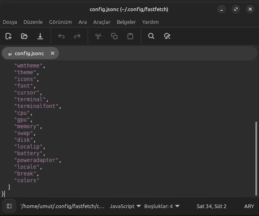Place the cursor on the "break" line
This screenshot has height=216, width=259.
tap(26, 174)
